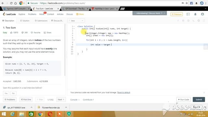
Task: Expand the Console panel
Action: coord(75,100)
